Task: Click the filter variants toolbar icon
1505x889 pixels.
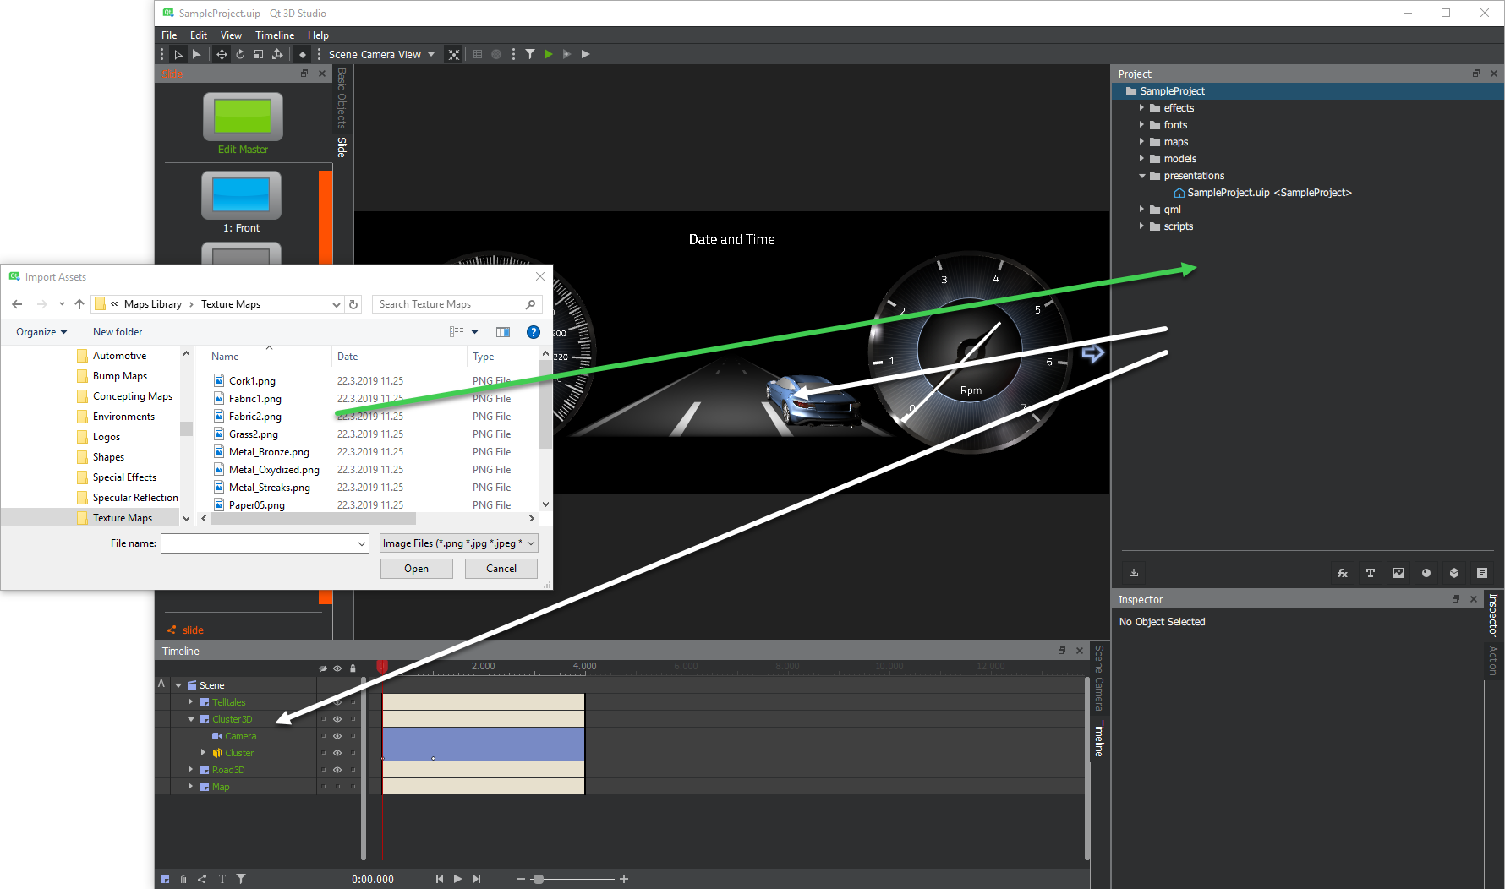Action: [530, 53]
